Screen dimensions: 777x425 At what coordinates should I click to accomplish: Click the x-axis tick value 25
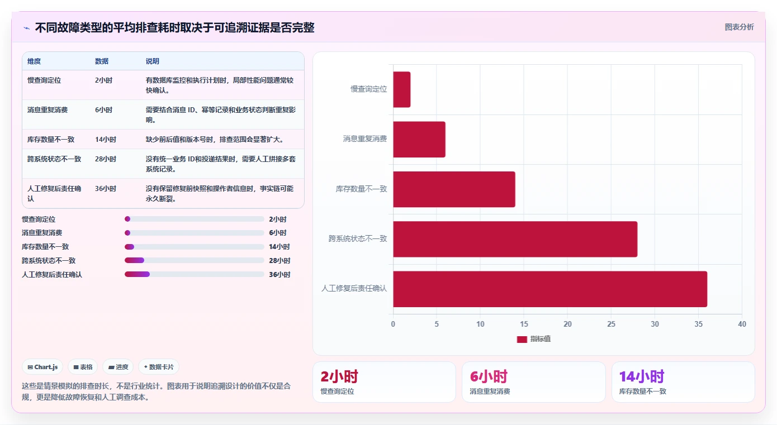click(611, 324)
